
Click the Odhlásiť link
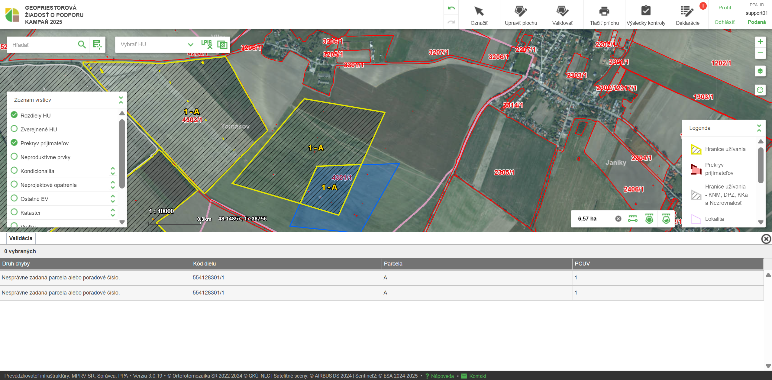(x=724, y=22)
